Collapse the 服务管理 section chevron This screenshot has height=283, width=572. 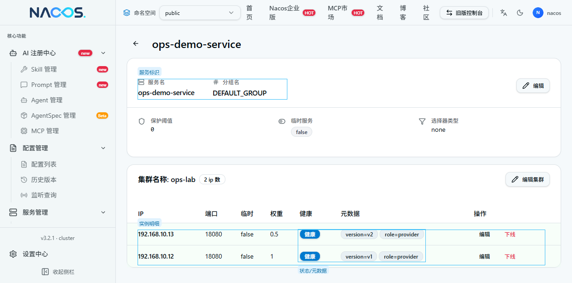click(x=103, y=212)
